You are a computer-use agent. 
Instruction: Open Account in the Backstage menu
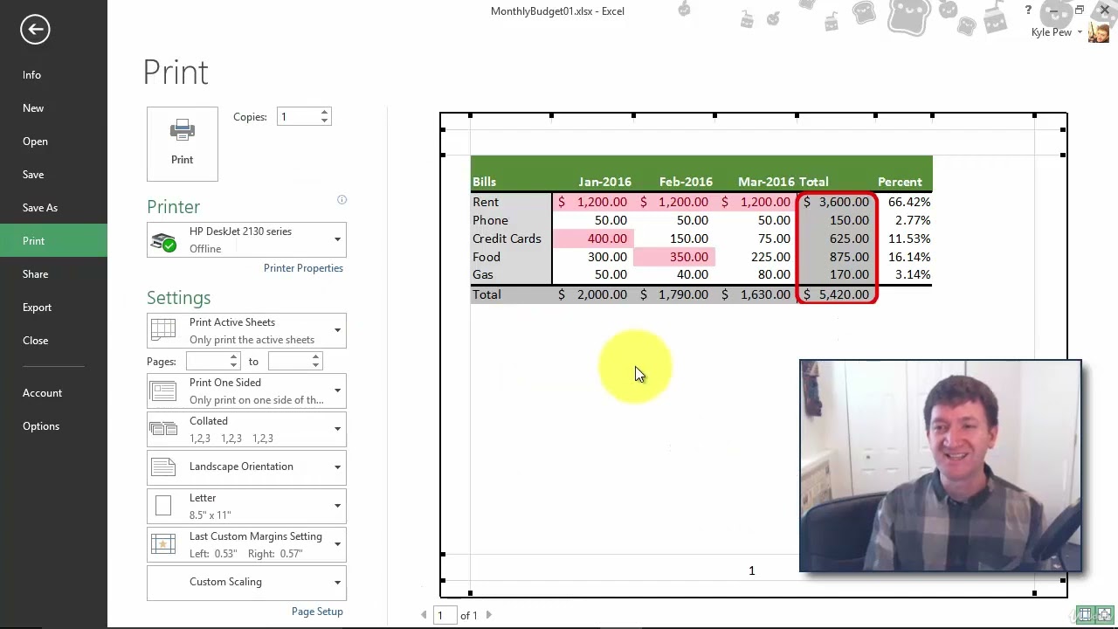tap(53, 393)
